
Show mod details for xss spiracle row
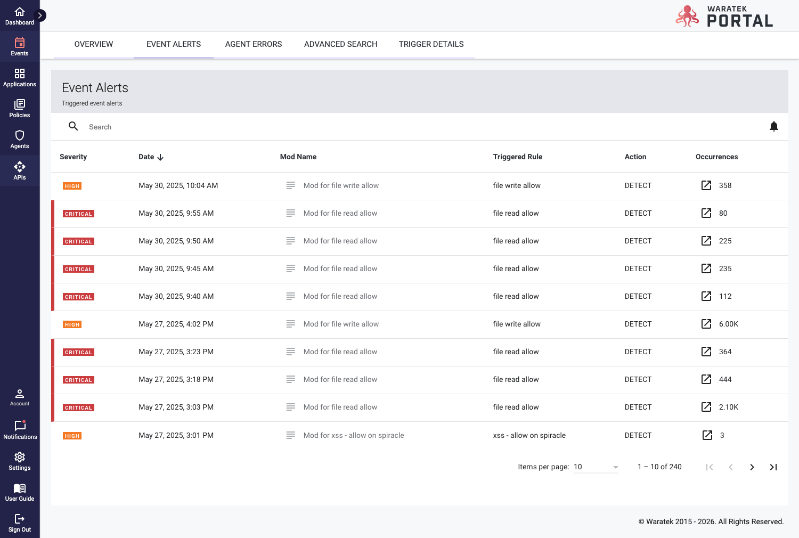[290, 435]
